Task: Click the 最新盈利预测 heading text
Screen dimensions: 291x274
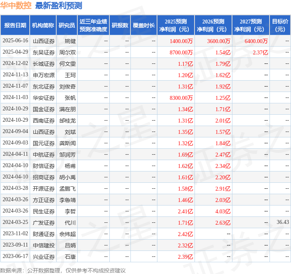Action: (x=59, y=5)
